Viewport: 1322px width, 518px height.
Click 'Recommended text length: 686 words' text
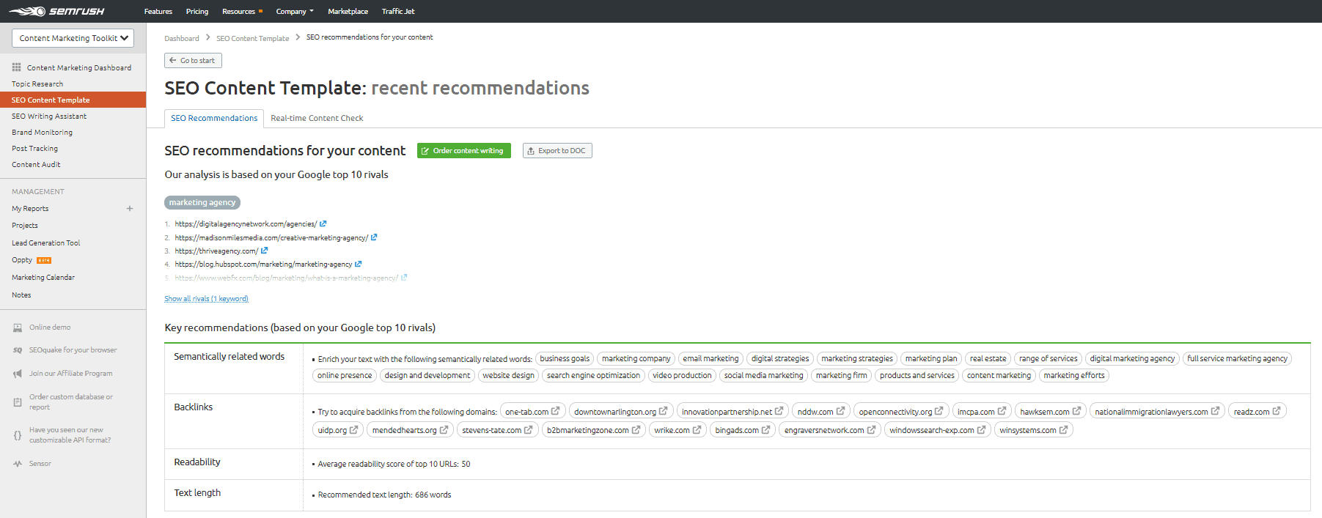384,495
